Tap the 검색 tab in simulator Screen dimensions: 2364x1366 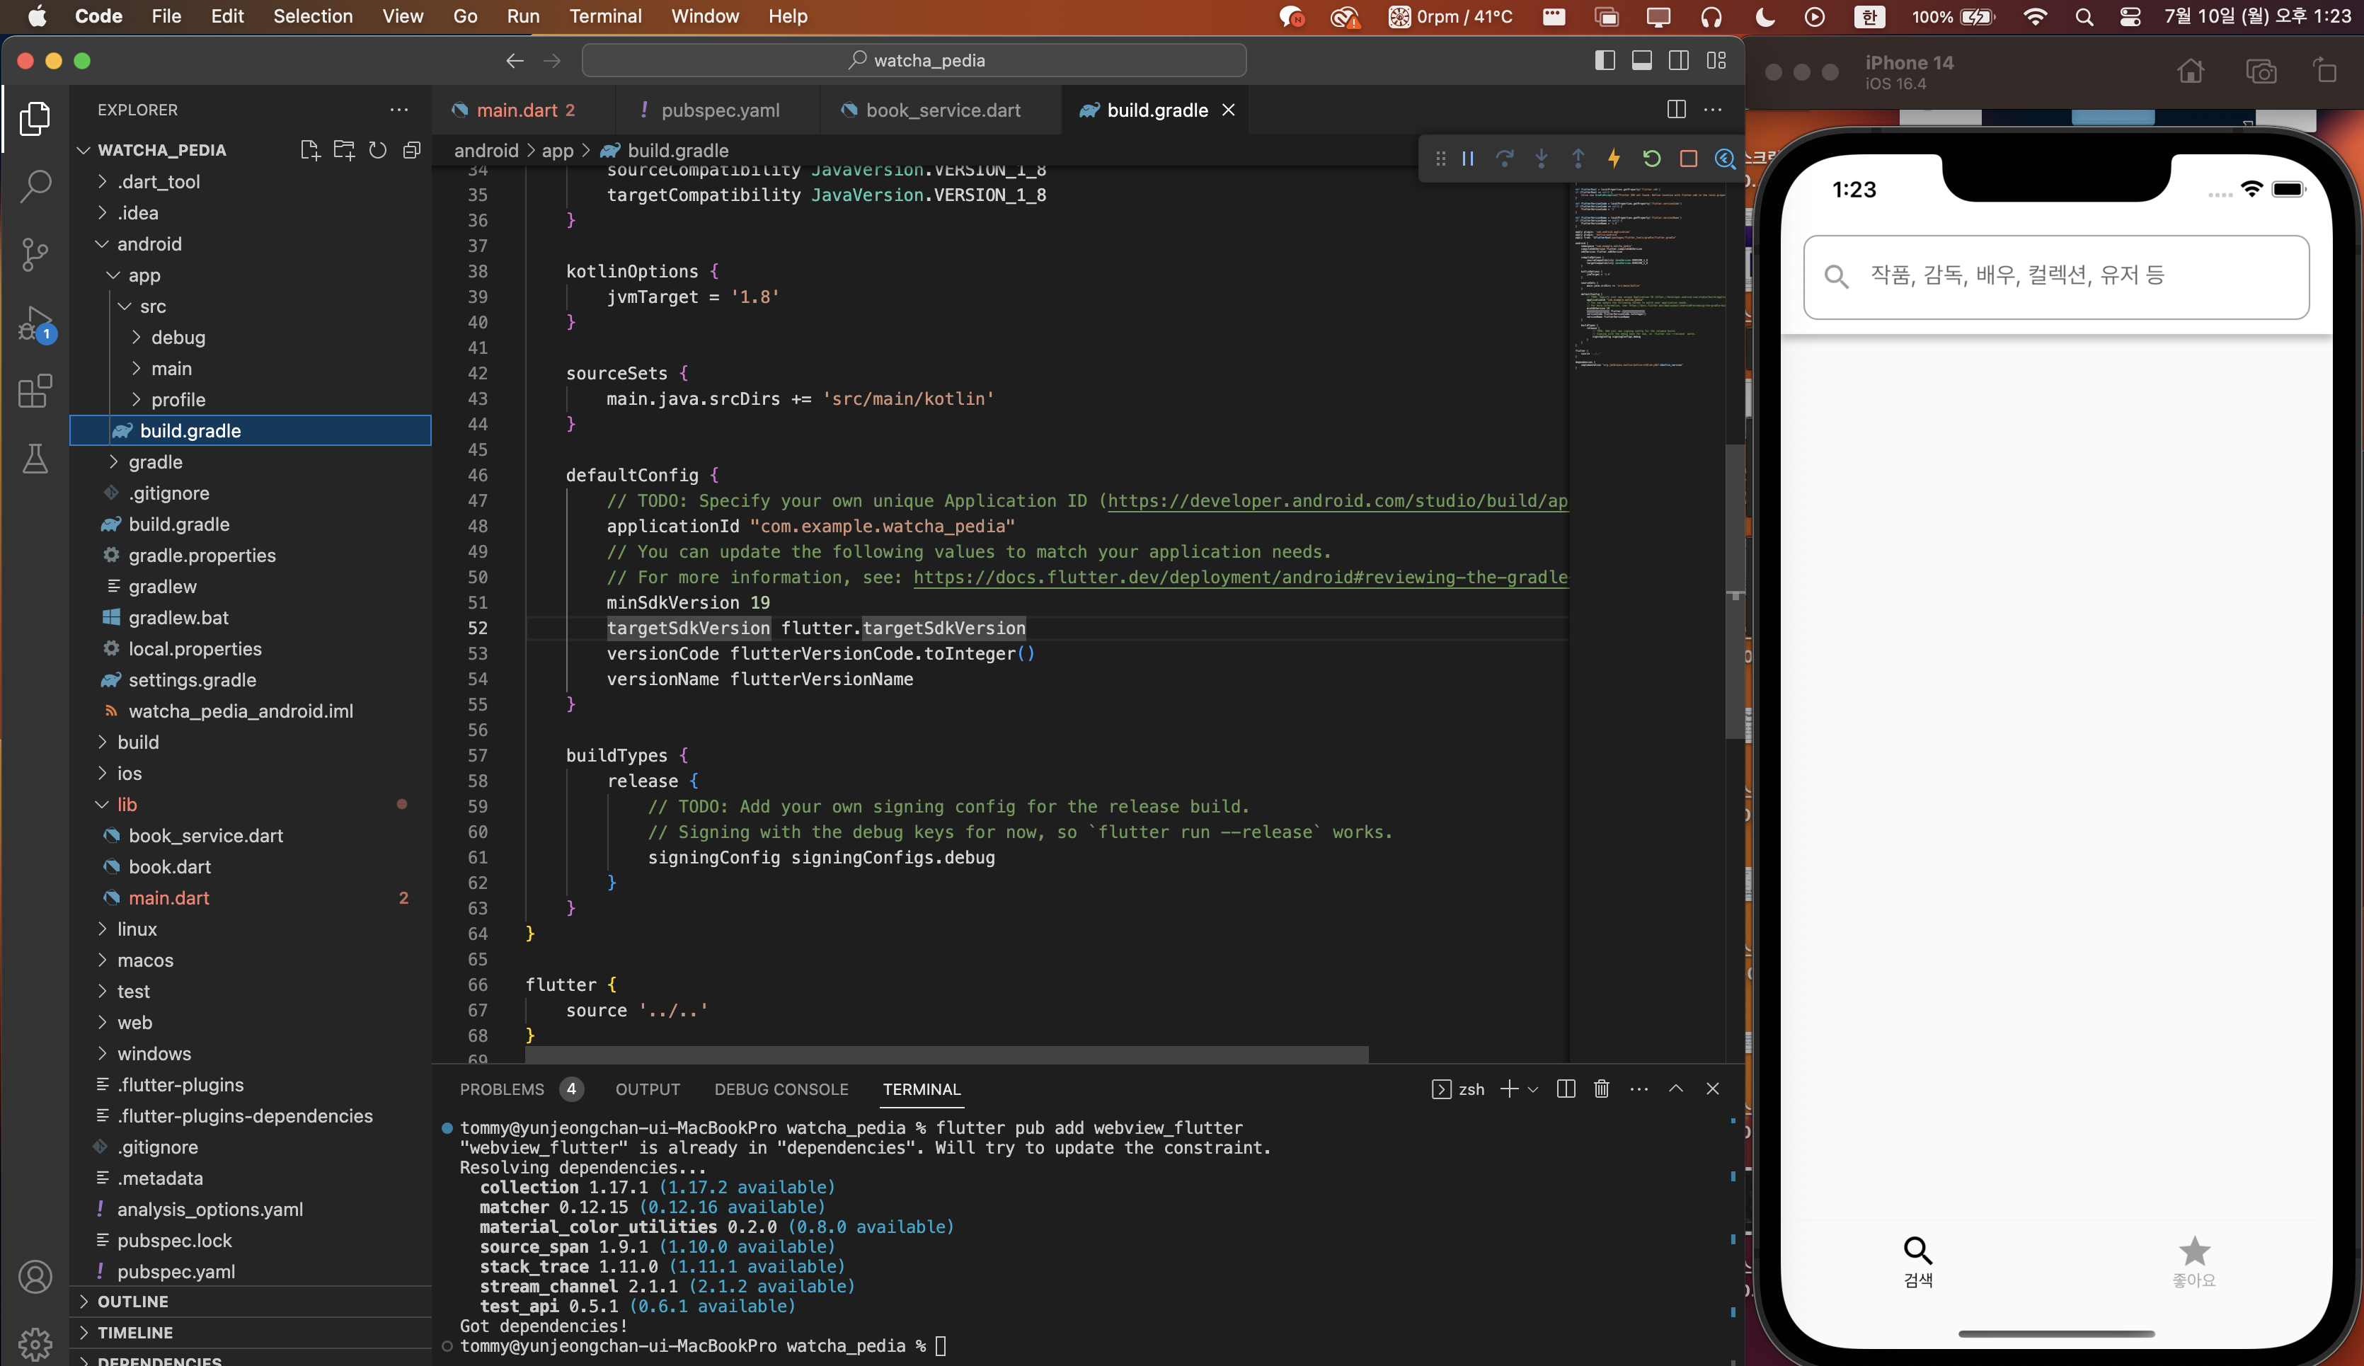(x=1917, y=1262)
